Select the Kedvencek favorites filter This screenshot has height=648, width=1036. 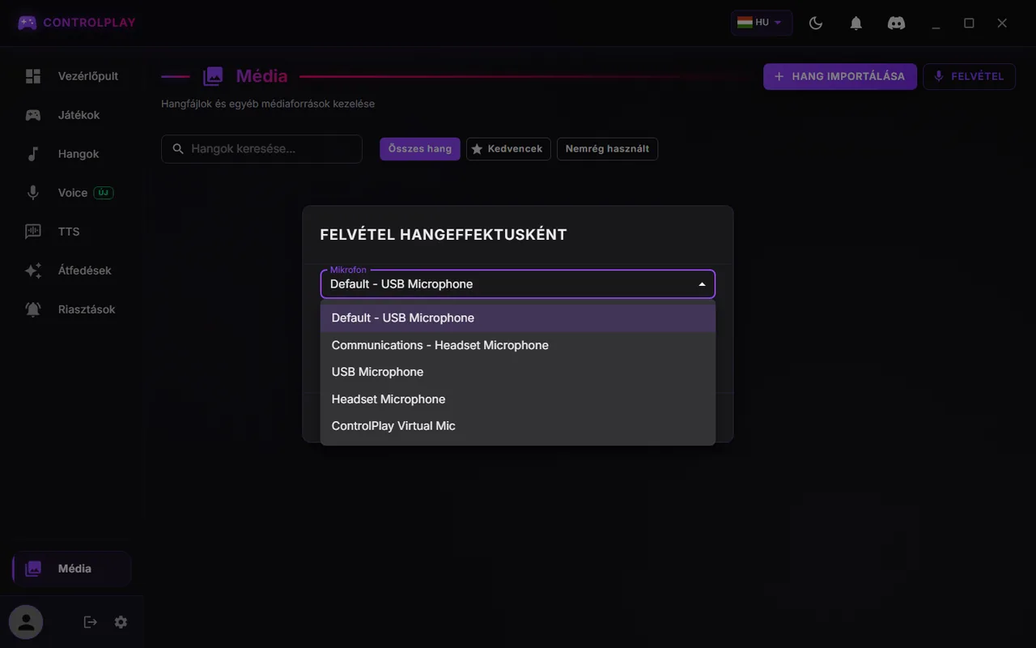click(509, 149)
